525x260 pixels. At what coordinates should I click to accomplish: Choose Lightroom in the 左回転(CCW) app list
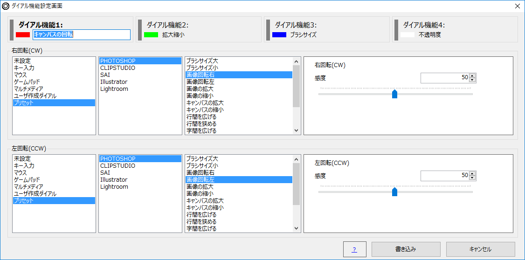[140, 186]
